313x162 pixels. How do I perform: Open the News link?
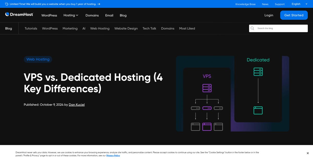tap(265, 4)
